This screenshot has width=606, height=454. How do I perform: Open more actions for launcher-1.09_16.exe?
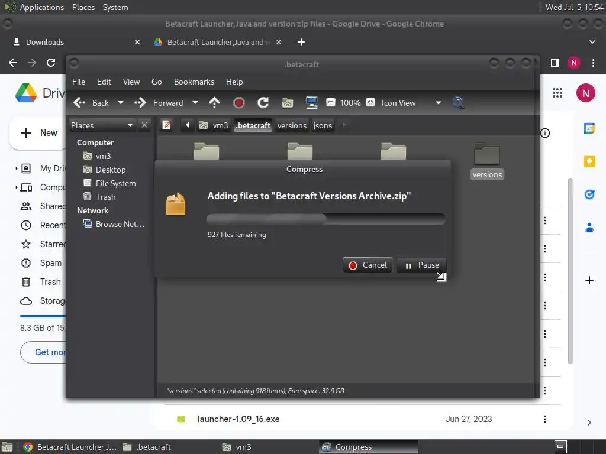pos(545,419)
